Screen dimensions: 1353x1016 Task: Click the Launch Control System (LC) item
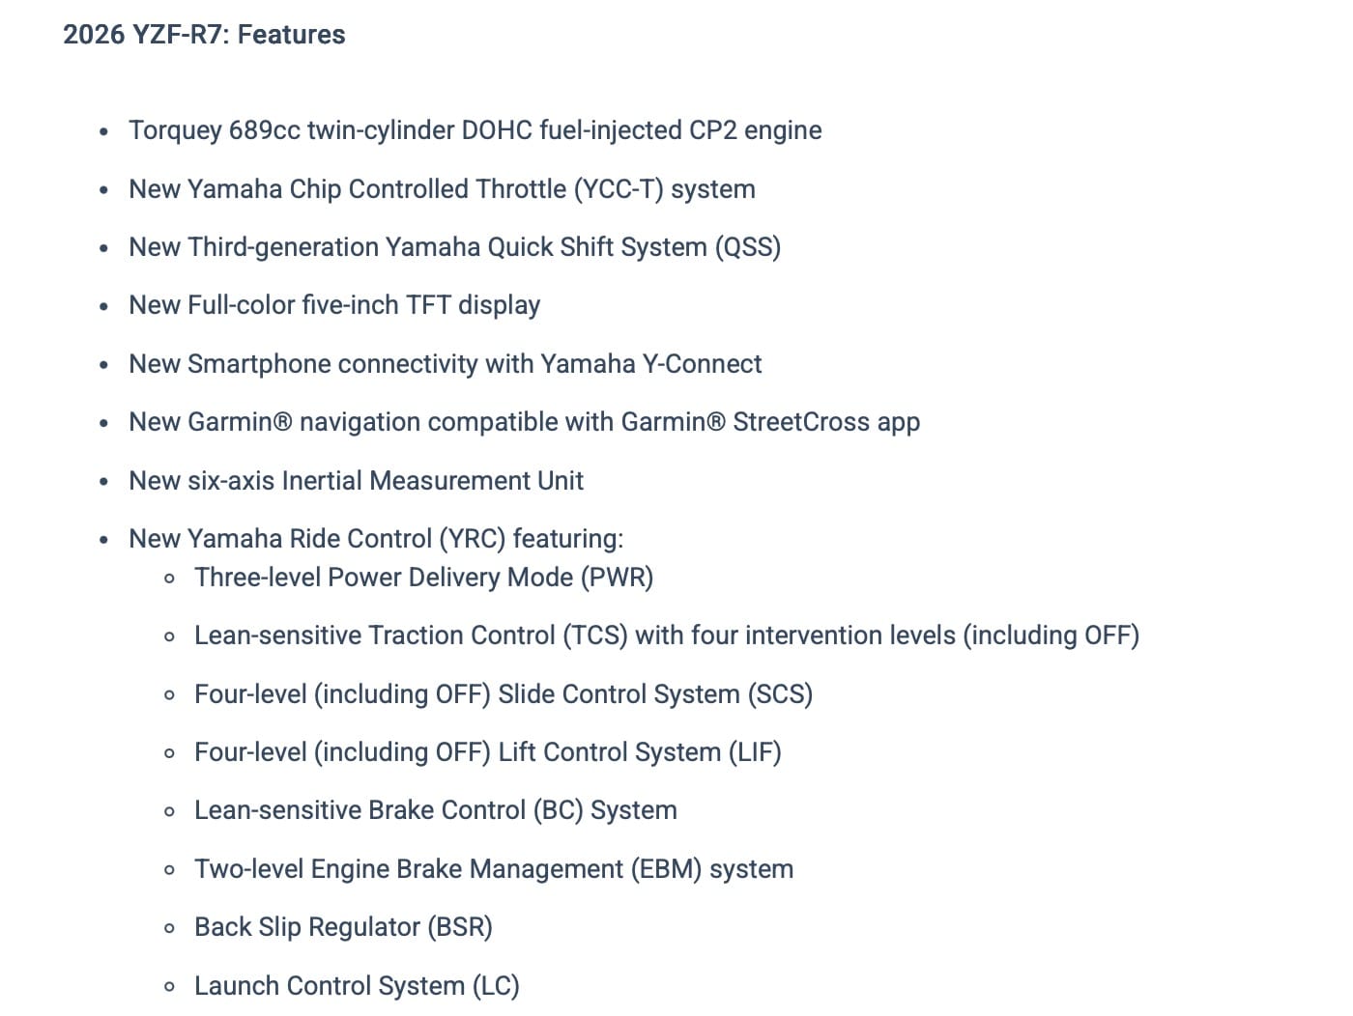357,986
